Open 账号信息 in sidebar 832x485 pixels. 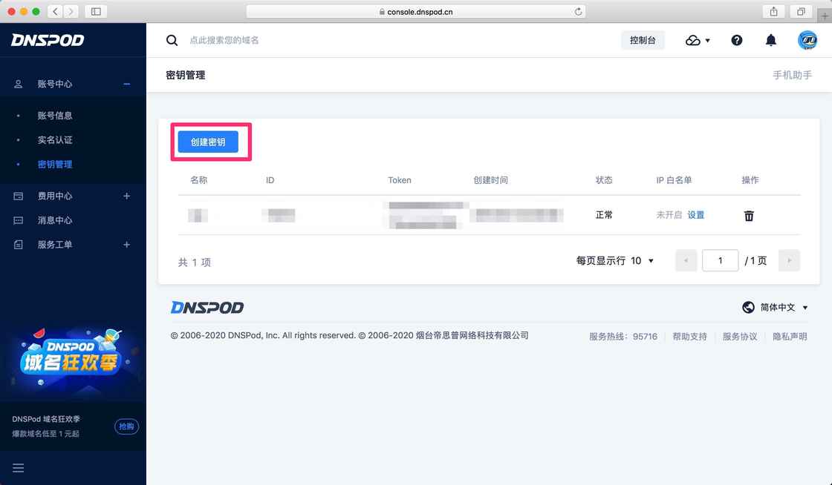tap(55, 116)
